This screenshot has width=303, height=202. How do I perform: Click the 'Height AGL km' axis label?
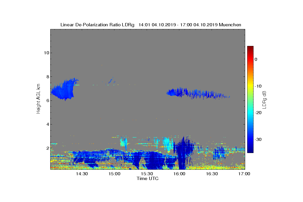point(38,99)
